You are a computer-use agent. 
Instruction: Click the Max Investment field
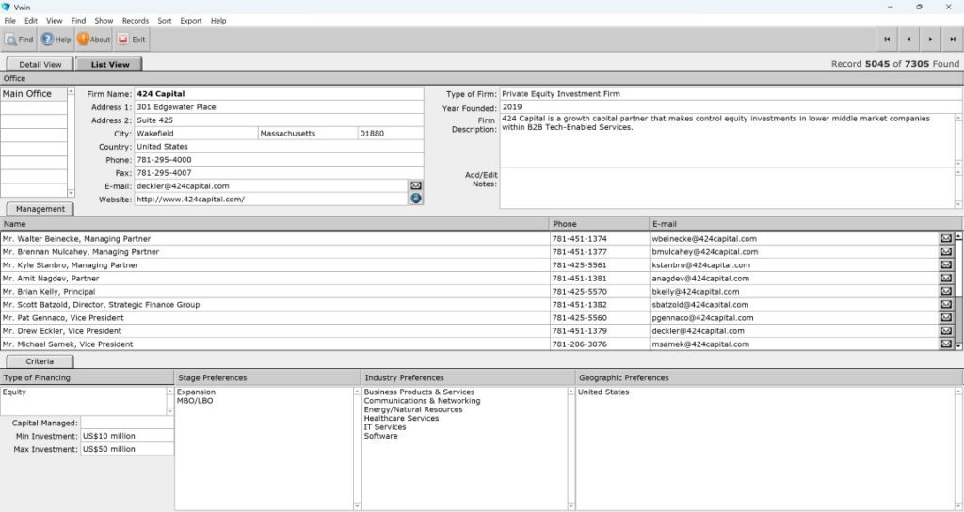[127, 449]
